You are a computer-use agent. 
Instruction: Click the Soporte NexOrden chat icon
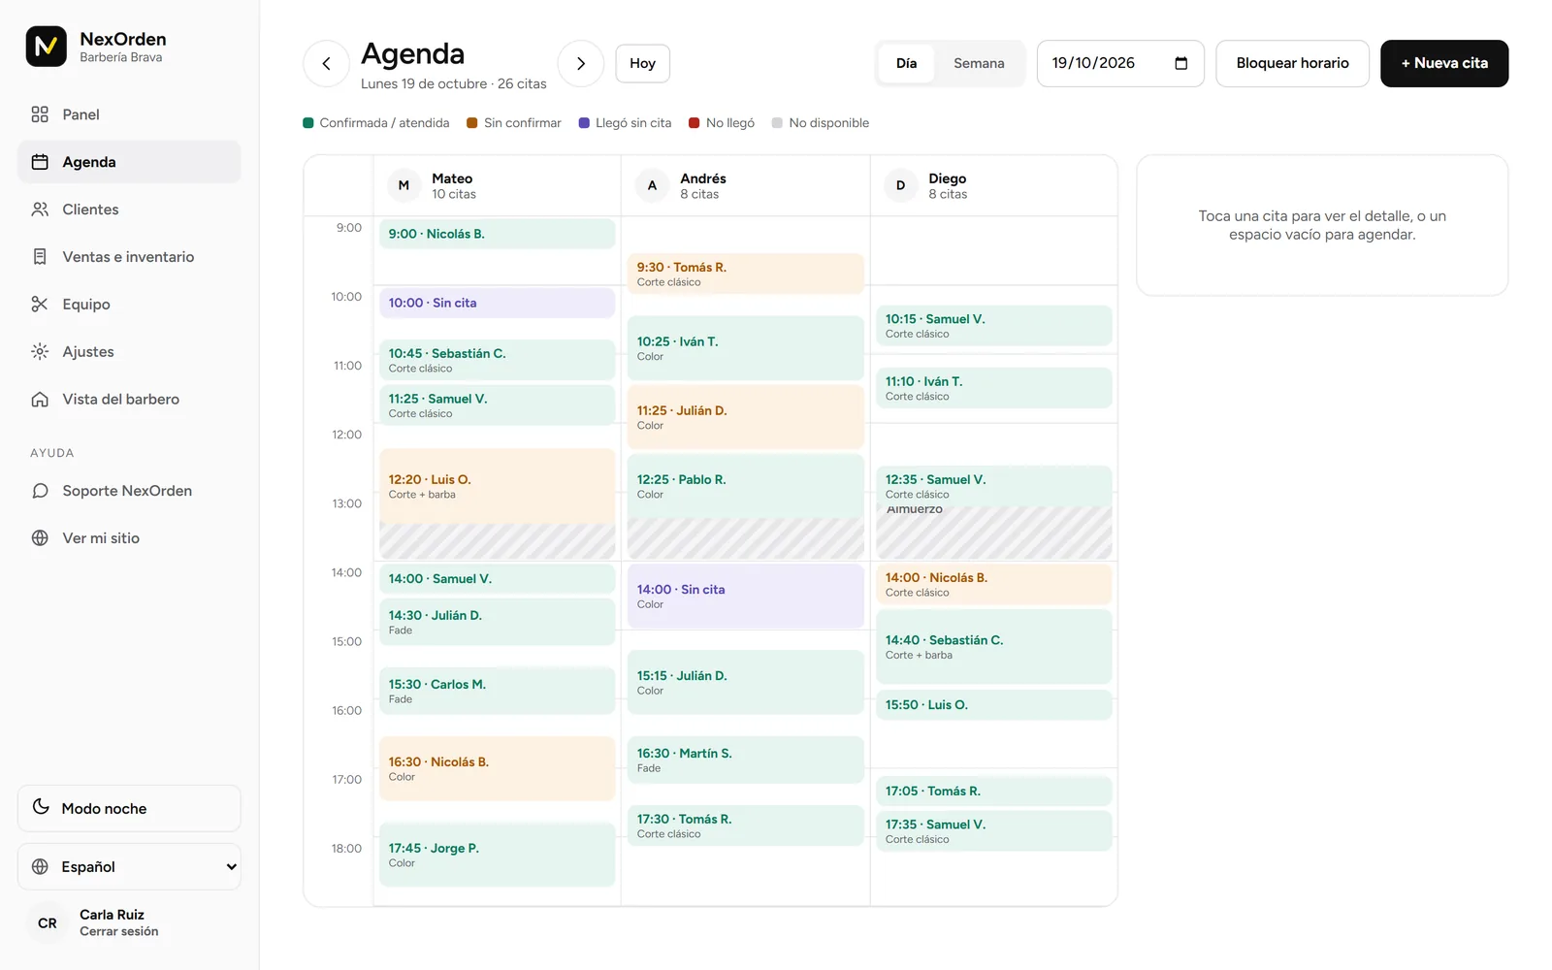pyautogui.click(x=40, y=491)
